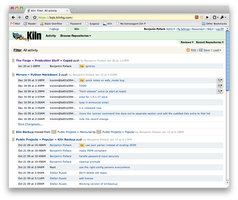
Task: Click the tip tag on the ignores row
Action: pos(82,66)
